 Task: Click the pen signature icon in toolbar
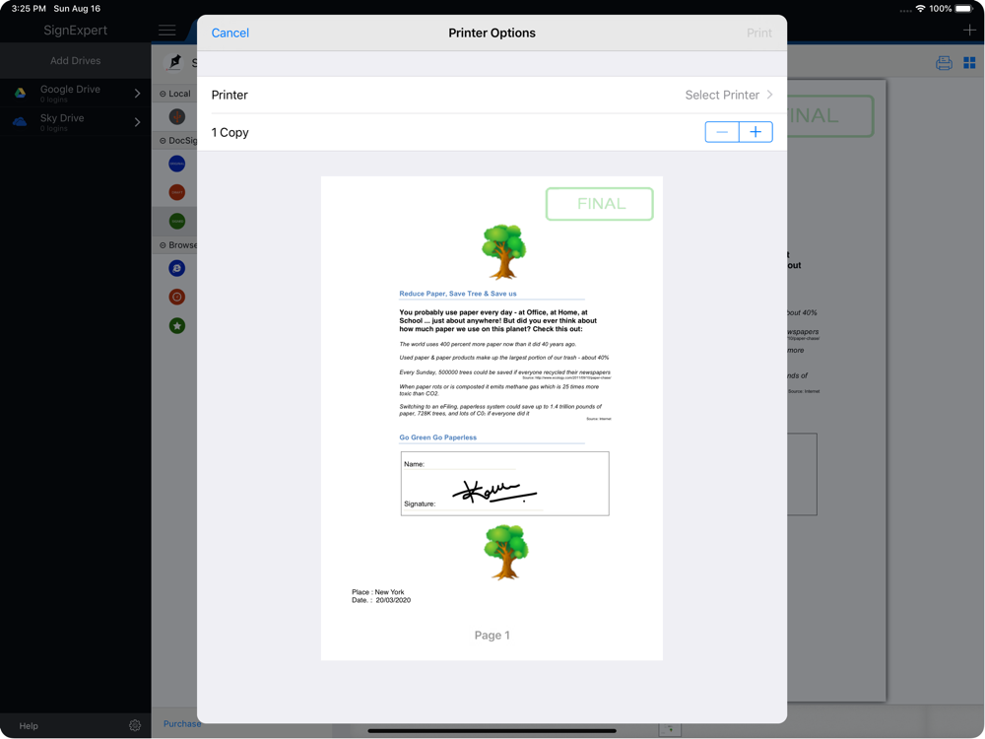coord(174,61)
